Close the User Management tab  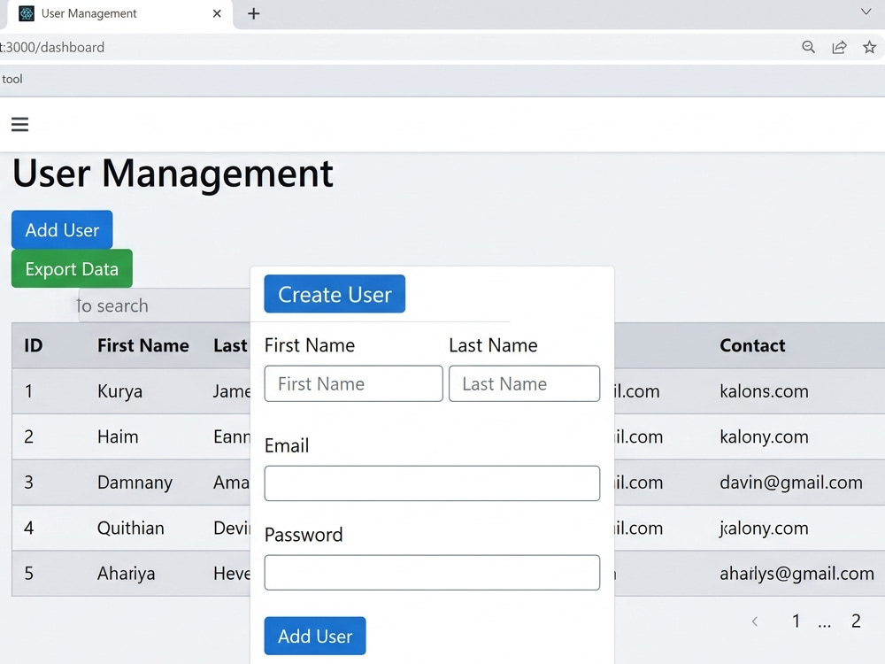tap(217, 13)
